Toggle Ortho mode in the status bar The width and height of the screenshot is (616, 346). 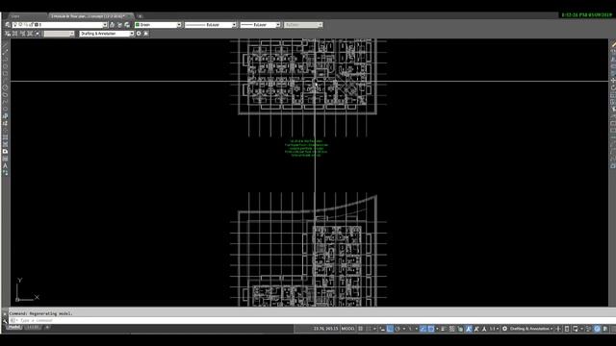390,329
